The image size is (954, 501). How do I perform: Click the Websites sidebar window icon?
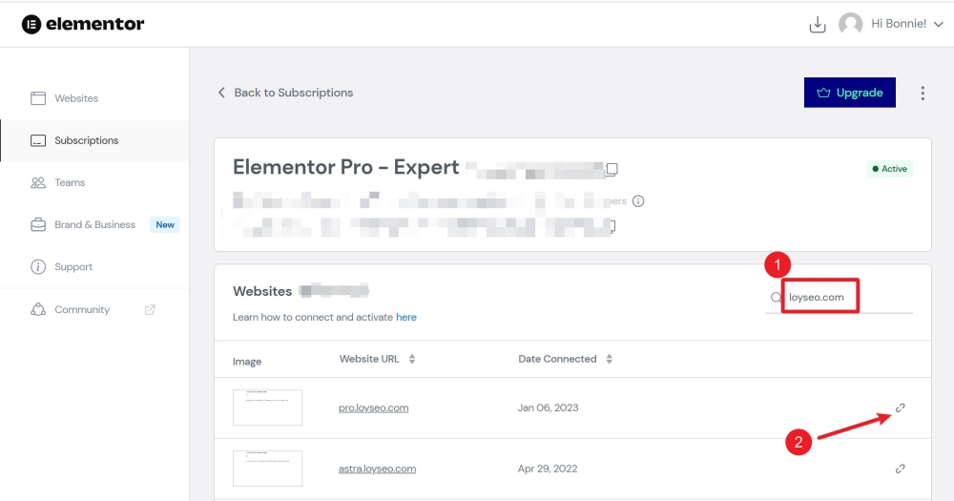pyautogui.click(x=38, y=98)
